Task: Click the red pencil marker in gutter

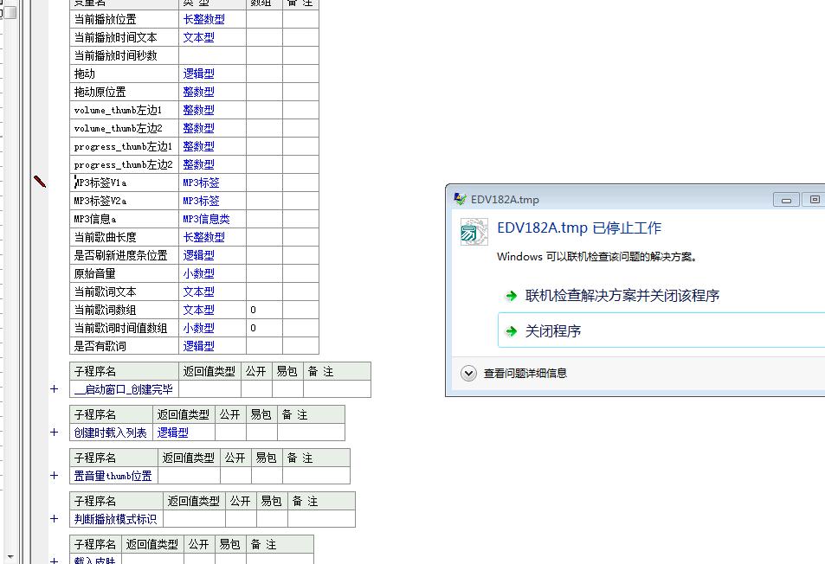Action: [x=40, y=181]
